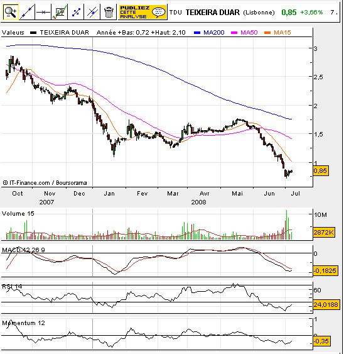Click the 0,85 price tag on axis
Viewport: 344px width, 354px height.
pyautogui.click(x=320, y=171)
